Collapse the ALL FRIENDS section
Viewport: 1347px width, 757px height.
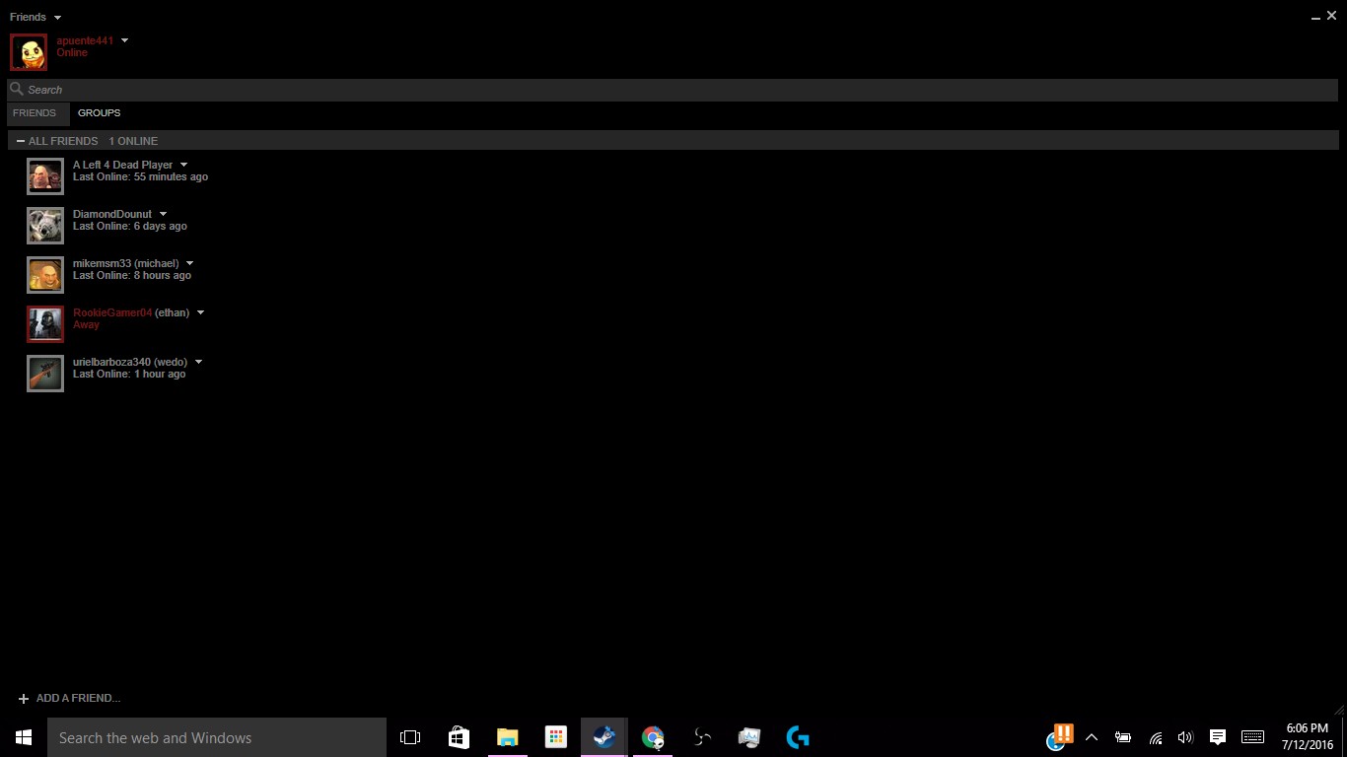[x=21, y=140]
